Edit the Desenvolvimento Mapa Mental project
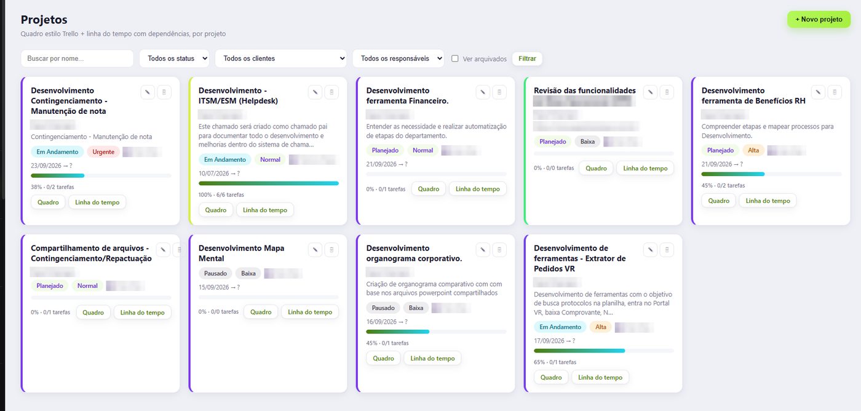The height and width of the screenshot is (411, 861). (315, 250)
